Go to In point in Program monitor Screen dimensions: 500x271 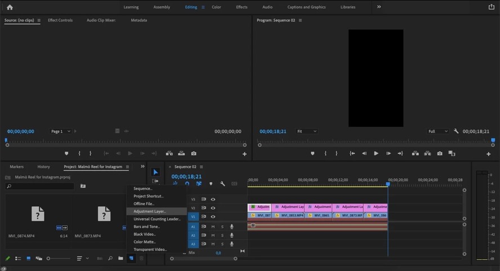(x=352, y=153)
